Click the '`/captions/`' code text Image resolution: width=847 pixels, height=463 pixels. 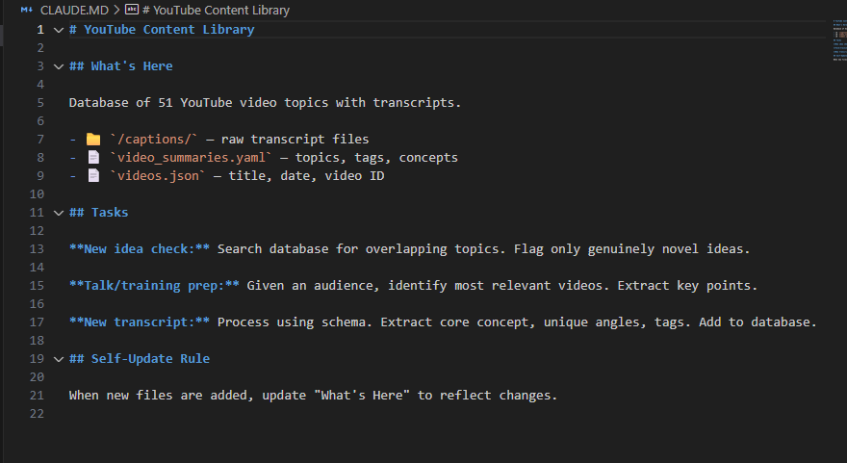(154, 140)
